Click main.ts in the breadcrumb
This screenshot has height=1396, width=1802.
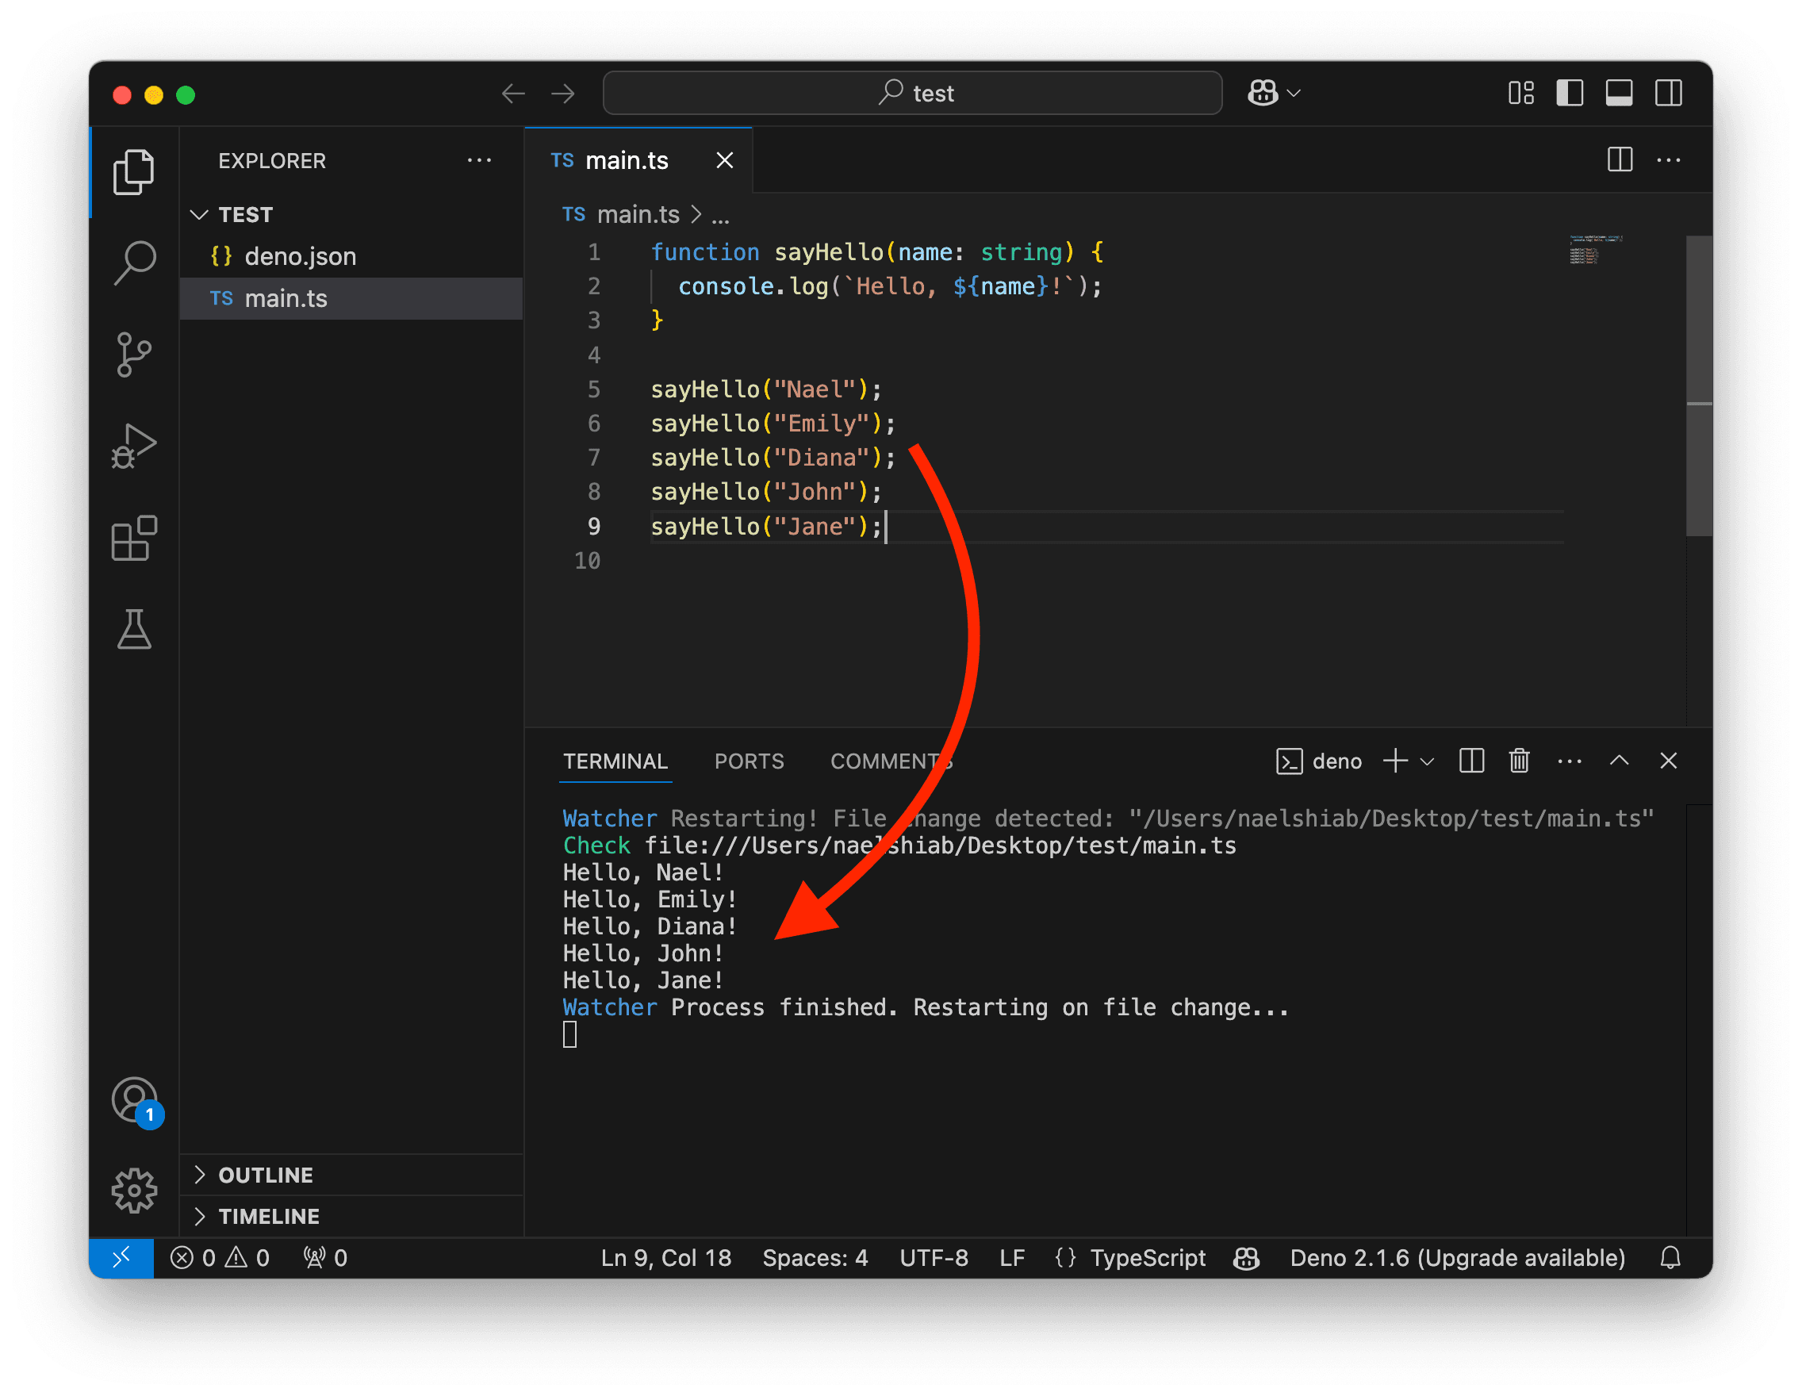[x=638, y=214]
